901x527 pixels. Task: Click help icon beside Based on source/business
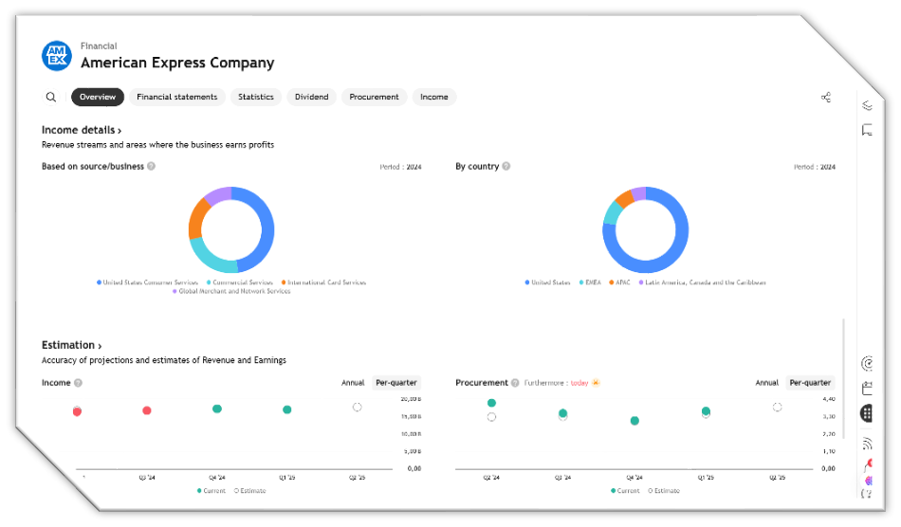(x=151, y=166)
